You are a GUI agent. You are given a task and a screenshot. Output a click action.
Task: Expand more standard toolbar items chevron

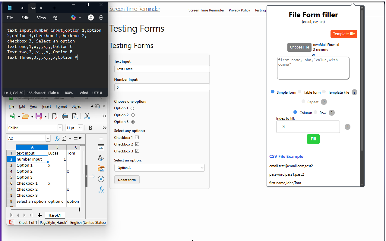click(104, 116)
